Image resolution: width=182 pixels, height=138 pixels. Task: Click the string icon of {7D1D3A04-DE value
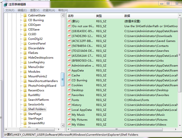(x=69, y=51)
